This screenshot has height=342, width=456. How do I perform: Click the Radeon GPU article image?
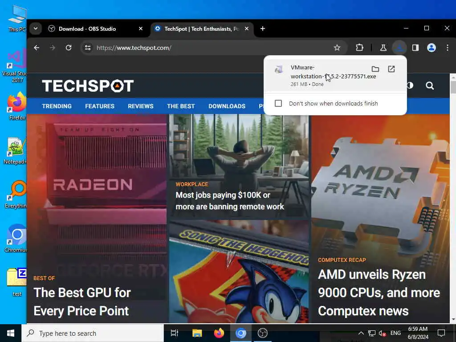coord(97,195)
